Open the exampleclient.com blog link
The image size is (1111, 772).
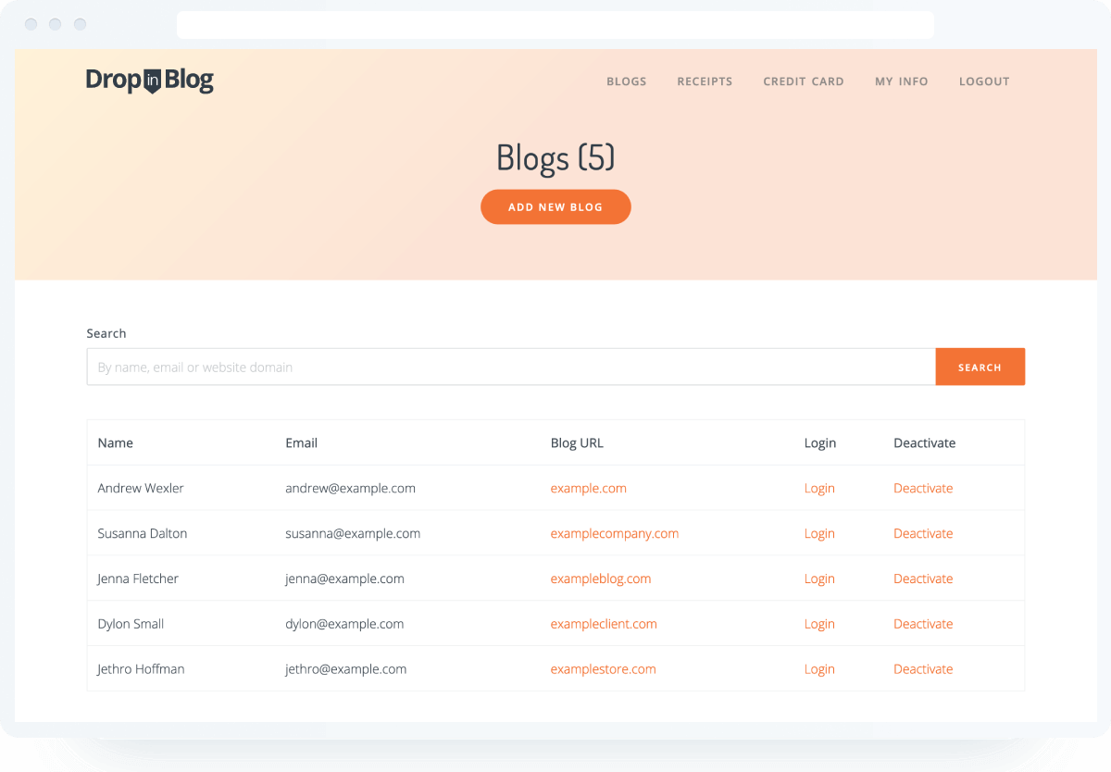pos(603,625)
